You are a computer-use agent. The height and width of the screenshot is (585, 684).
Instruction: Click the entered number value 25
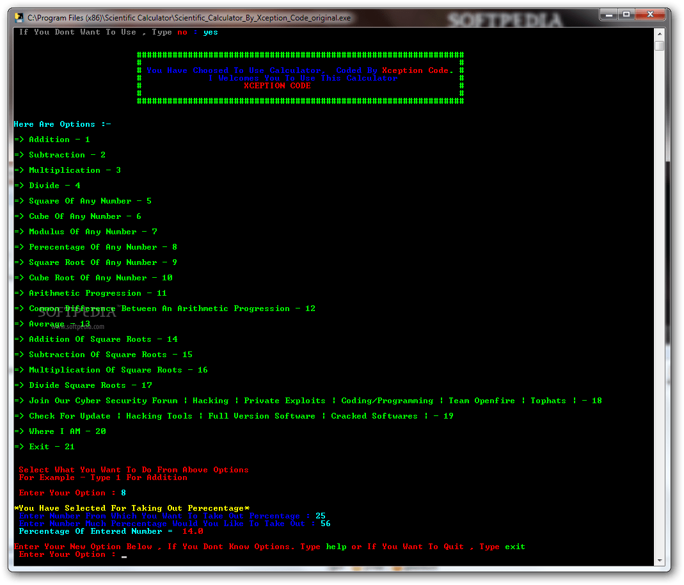click(321, 516)
